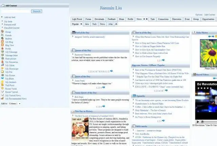Image resolution: width=217 pixels, height=146 pixels.
Task: Click next arrow in How to of the Day
Action: 163,60
